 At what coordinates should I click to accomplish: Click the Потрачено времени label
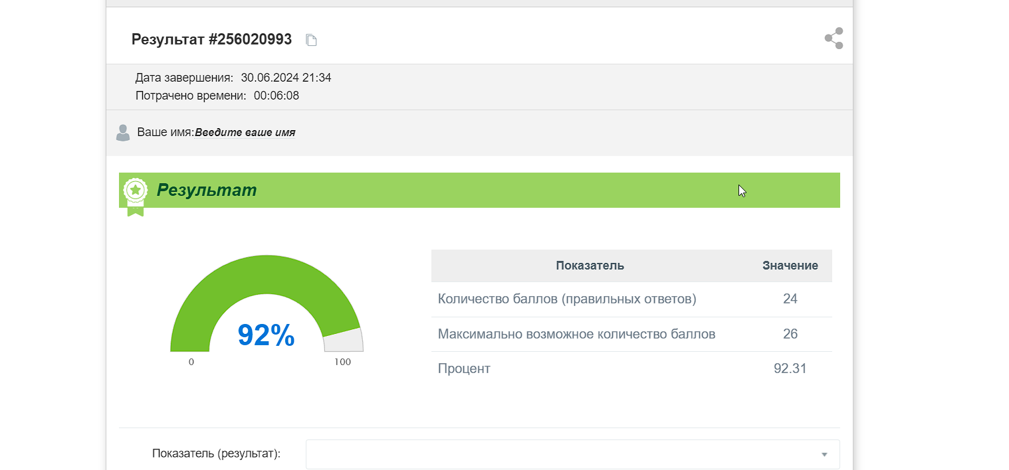click(191, 96)
